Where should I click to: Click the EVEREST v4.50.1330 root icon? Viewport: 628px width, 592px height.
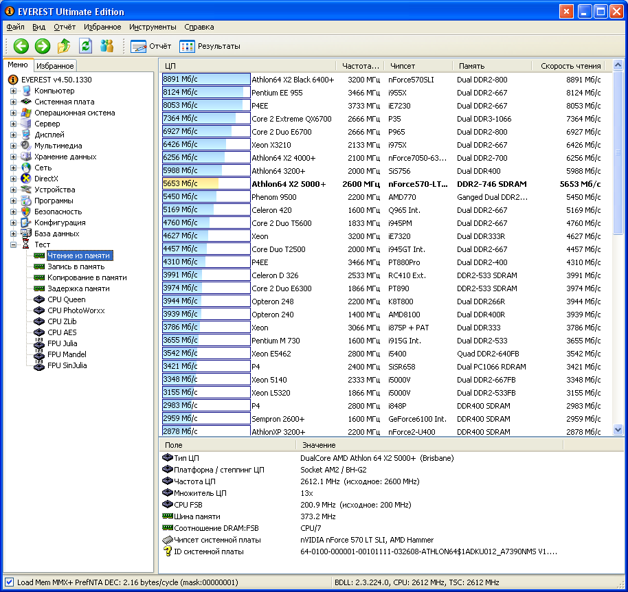(13, 80)
